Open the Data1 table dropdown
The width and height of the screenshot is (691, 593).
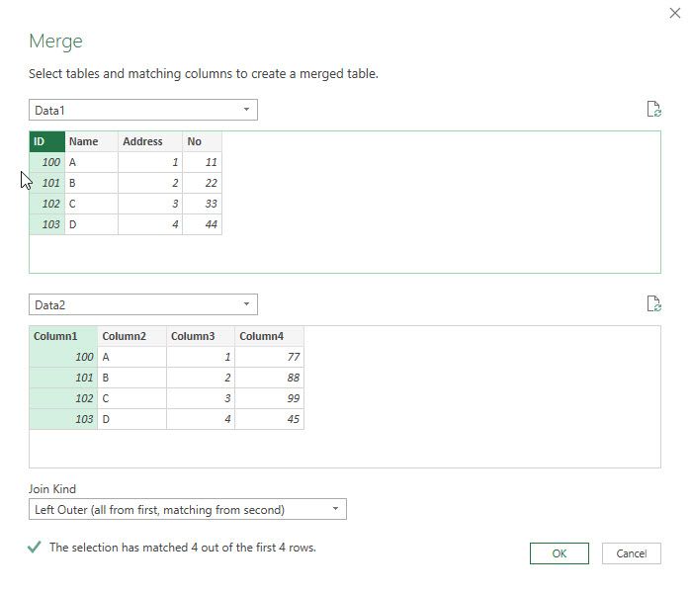coord(143,110)
